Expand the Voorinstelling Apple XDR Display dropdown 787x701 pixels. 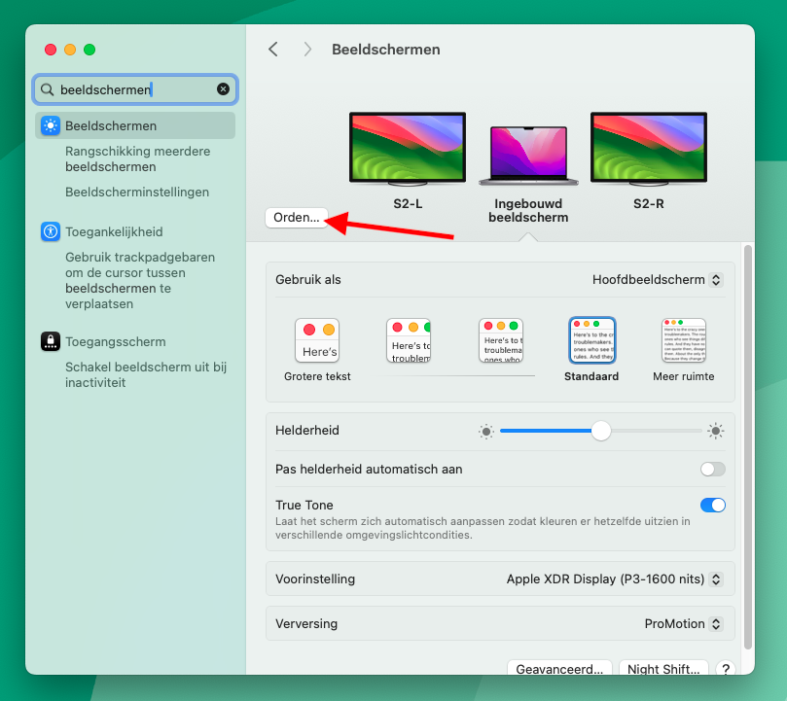tap(614, 579)
